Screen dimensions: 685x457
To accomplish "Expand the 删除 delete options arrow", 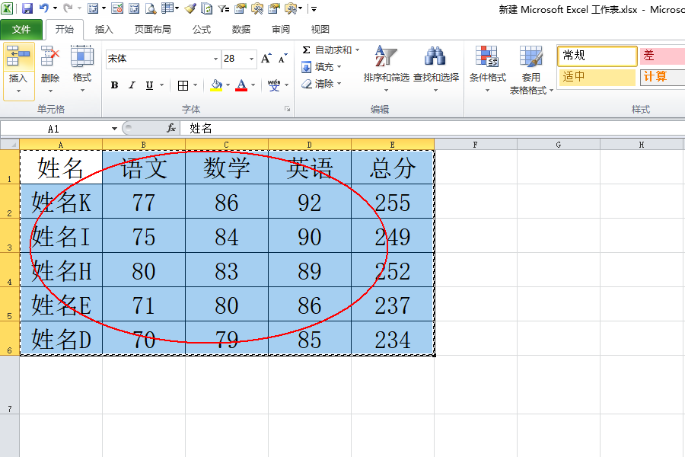I will point(49,91).
